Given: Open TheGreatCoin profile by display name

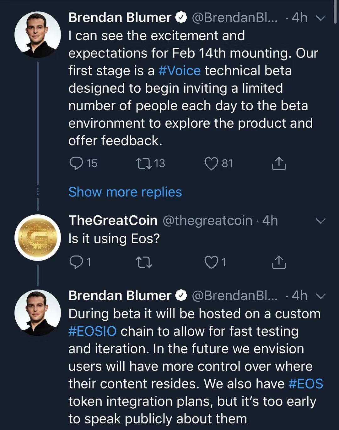Looking at the screenshot, I should [x=113, y=221].
